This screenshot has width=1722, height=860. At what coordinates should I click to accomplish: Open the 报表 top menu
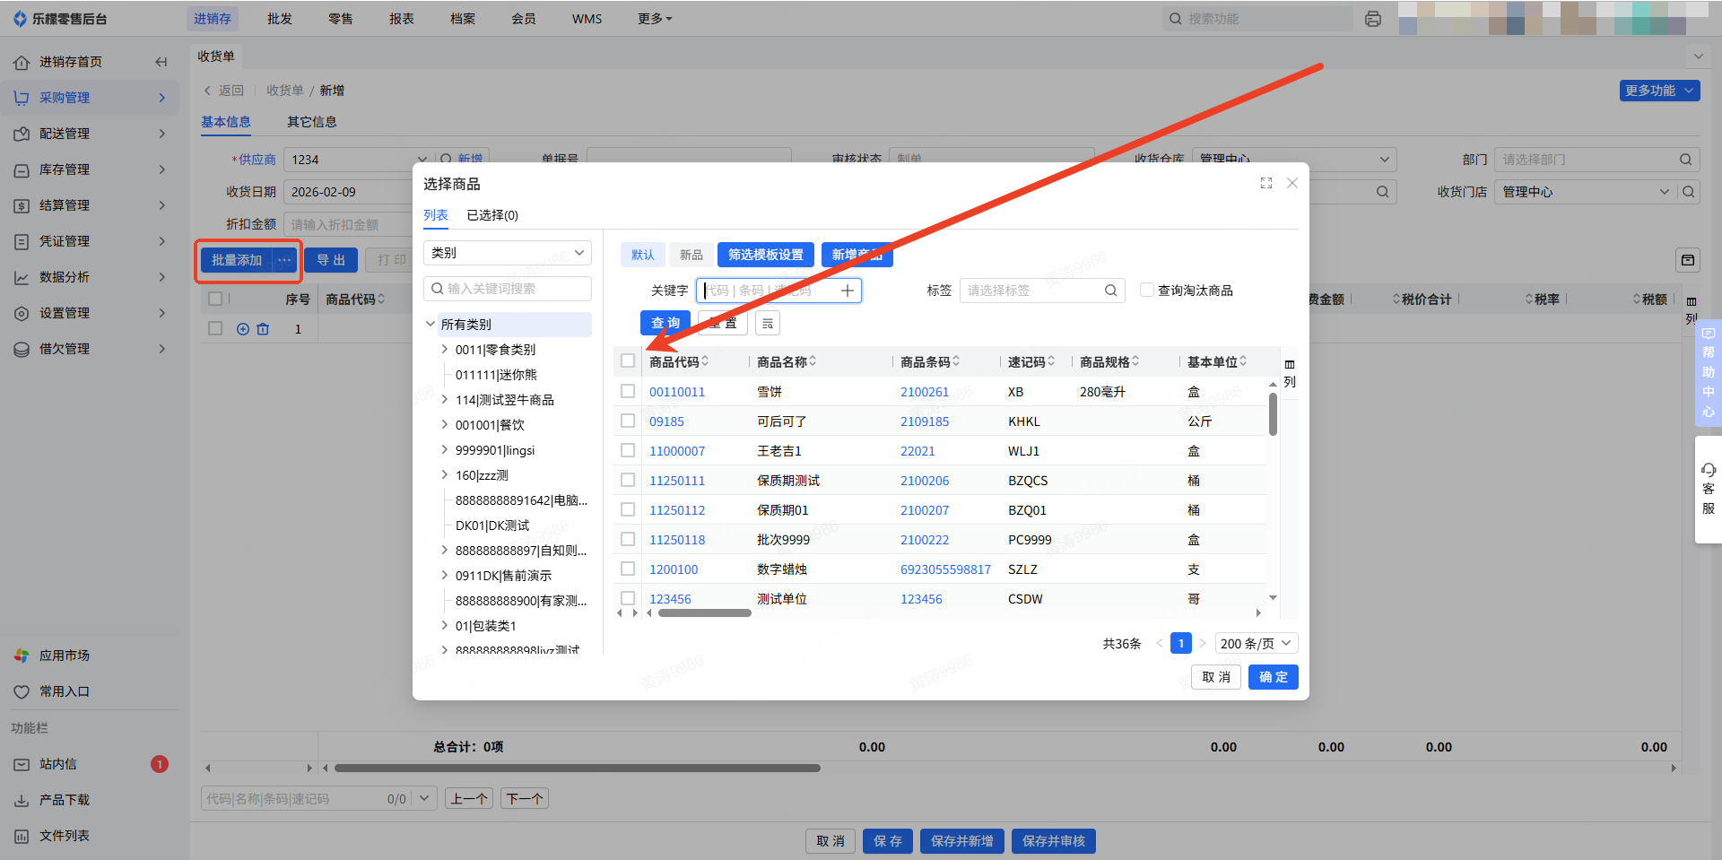tap(402, 19)
